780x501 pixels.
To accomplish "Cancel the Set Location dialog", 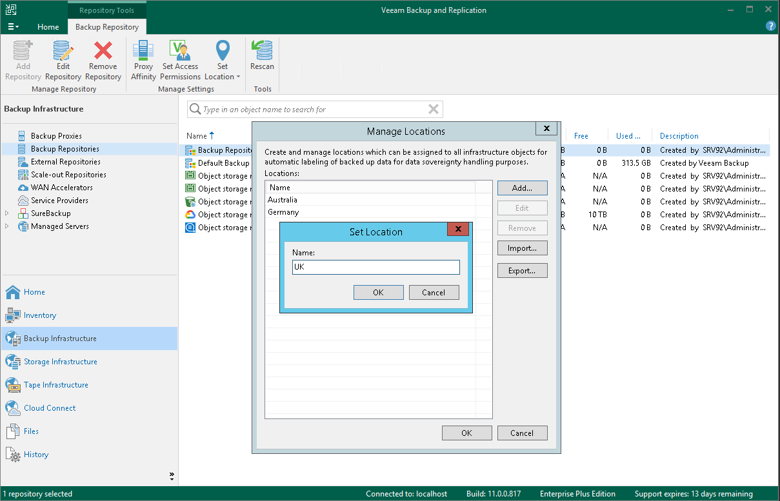I will tap(434, 293).
